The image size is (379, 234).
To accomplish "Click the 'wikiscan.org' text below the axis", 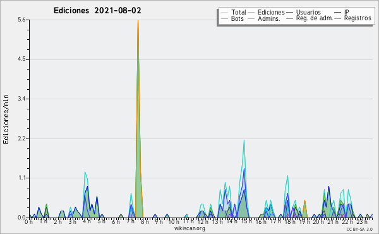I will [189, 228].
